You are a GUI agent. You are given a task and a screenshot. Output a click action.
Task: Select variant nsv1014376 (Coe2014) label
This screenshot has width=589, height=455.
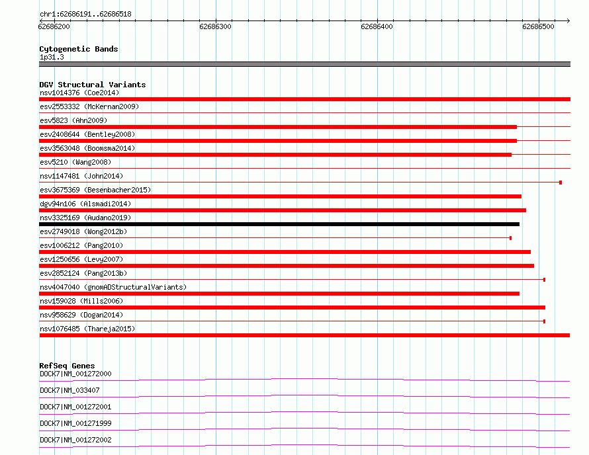[79, 93]
